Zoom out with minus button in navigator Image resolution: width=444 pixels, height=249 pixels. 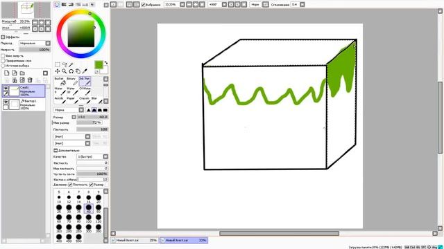tap(35, 23)
